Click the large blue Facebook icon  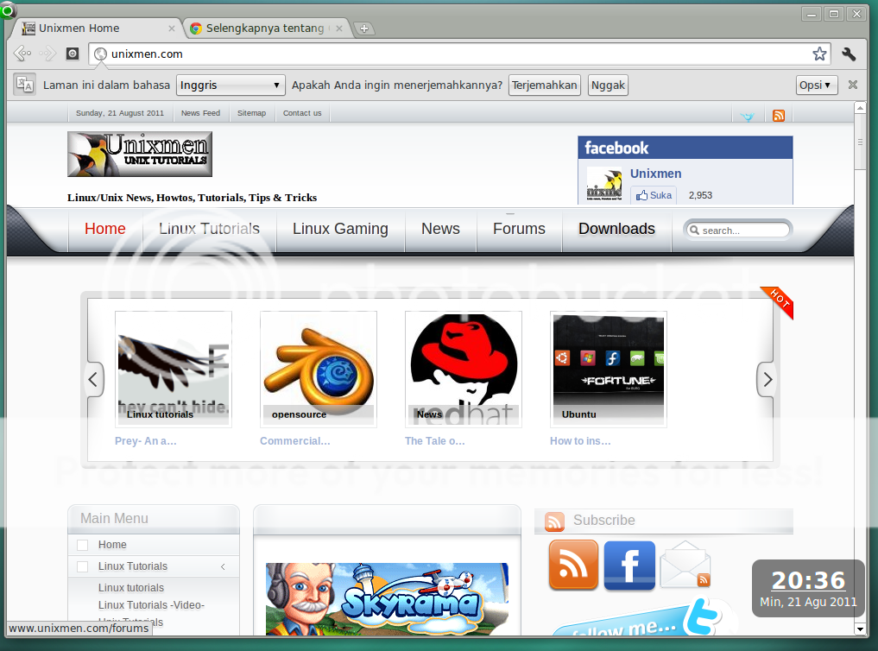pyautogui.click(x=629, y=565)
